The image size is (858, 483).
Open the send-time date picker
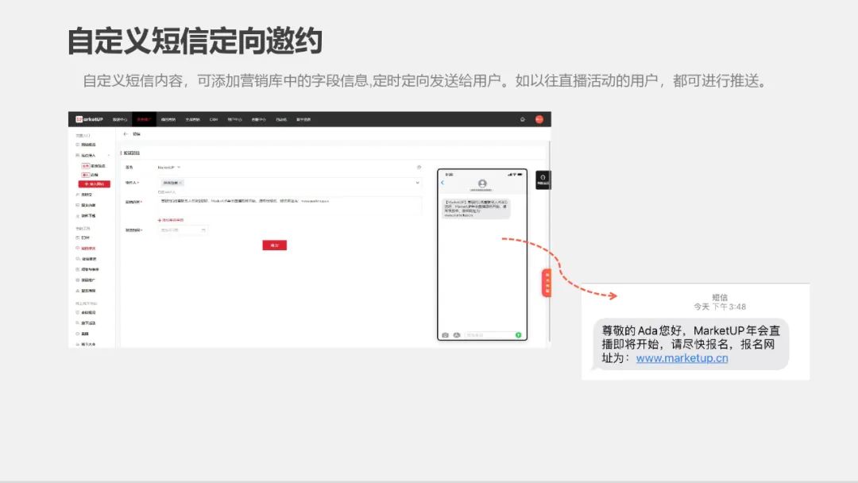tap(183, 230)
